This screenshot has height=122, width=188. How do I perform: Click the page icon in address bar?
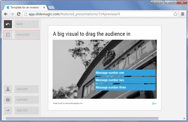[26, 14]
